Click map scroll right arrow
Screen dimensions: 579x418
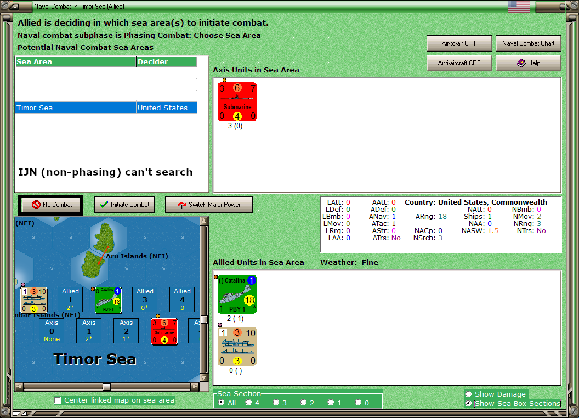[x=195, y=387]
